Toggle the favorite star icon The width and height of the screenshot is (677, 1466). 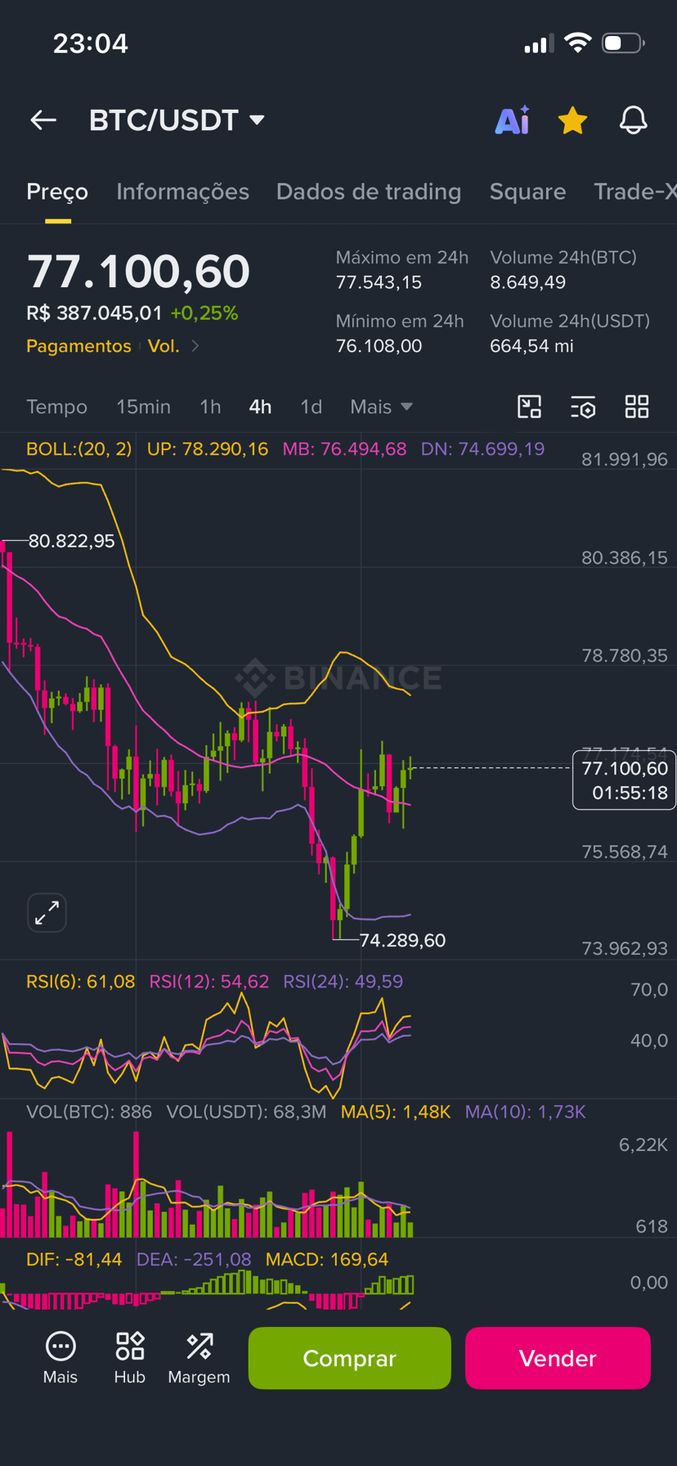pyautogui.click(x=572, y=120)
